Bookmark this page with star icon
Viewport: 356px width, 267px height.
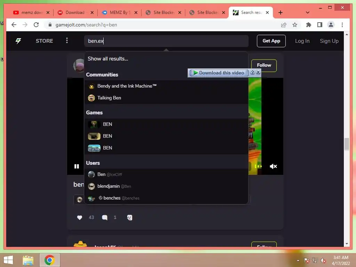point(295,25)
